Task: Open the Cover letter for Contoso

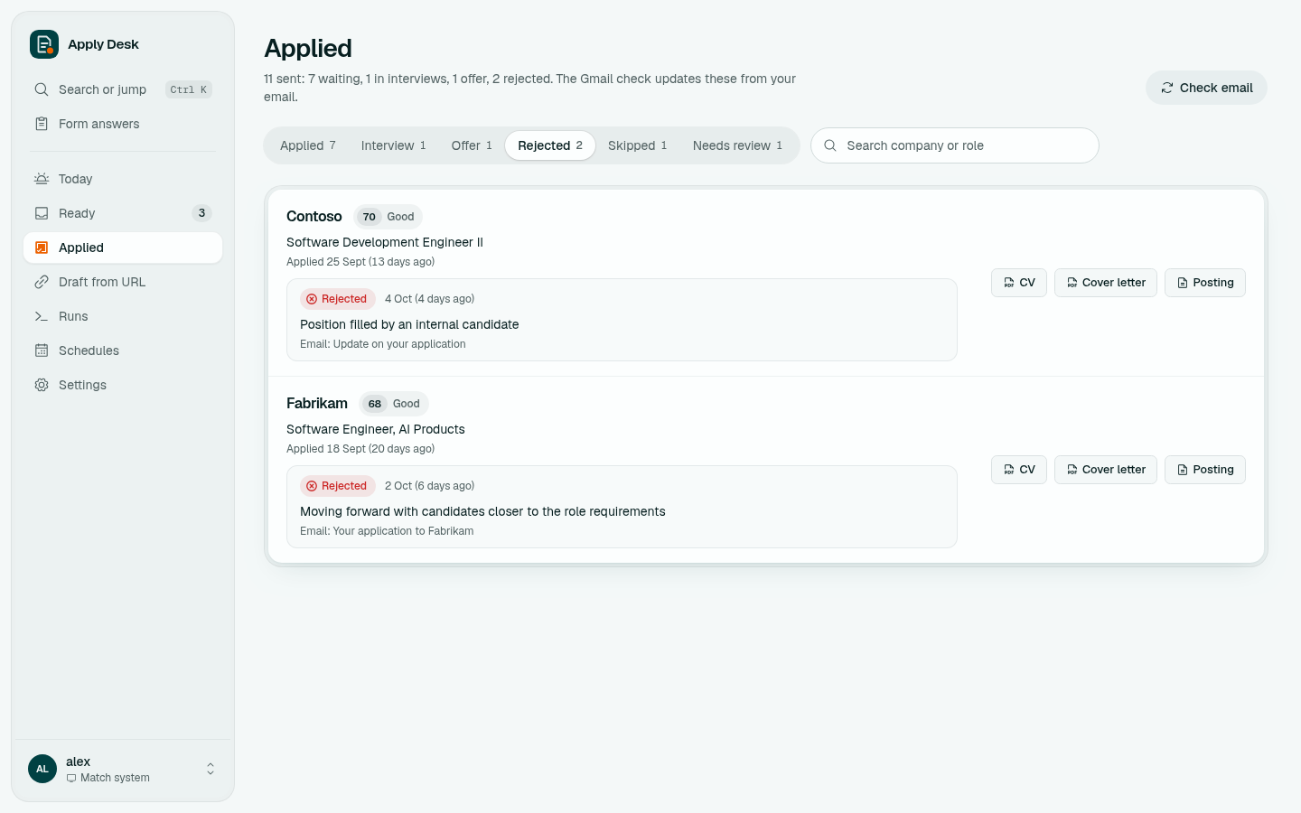Action: click(x=1106, y=283)
